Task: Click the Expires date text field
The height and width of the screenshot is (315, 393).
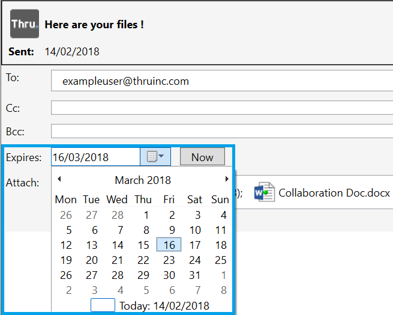Action: pos(96,157)
